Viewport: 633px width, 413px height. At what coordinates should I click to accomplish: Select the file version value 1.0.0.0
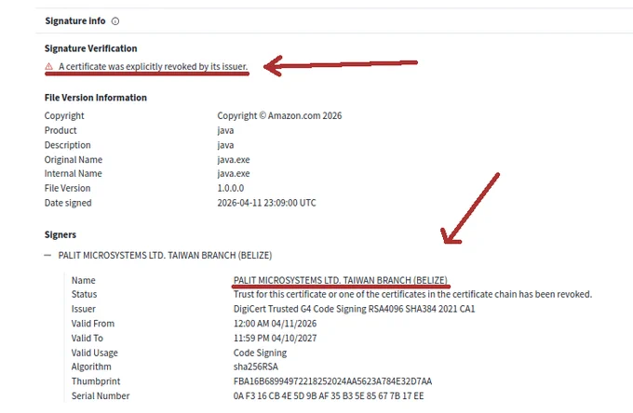coord(231,188)
